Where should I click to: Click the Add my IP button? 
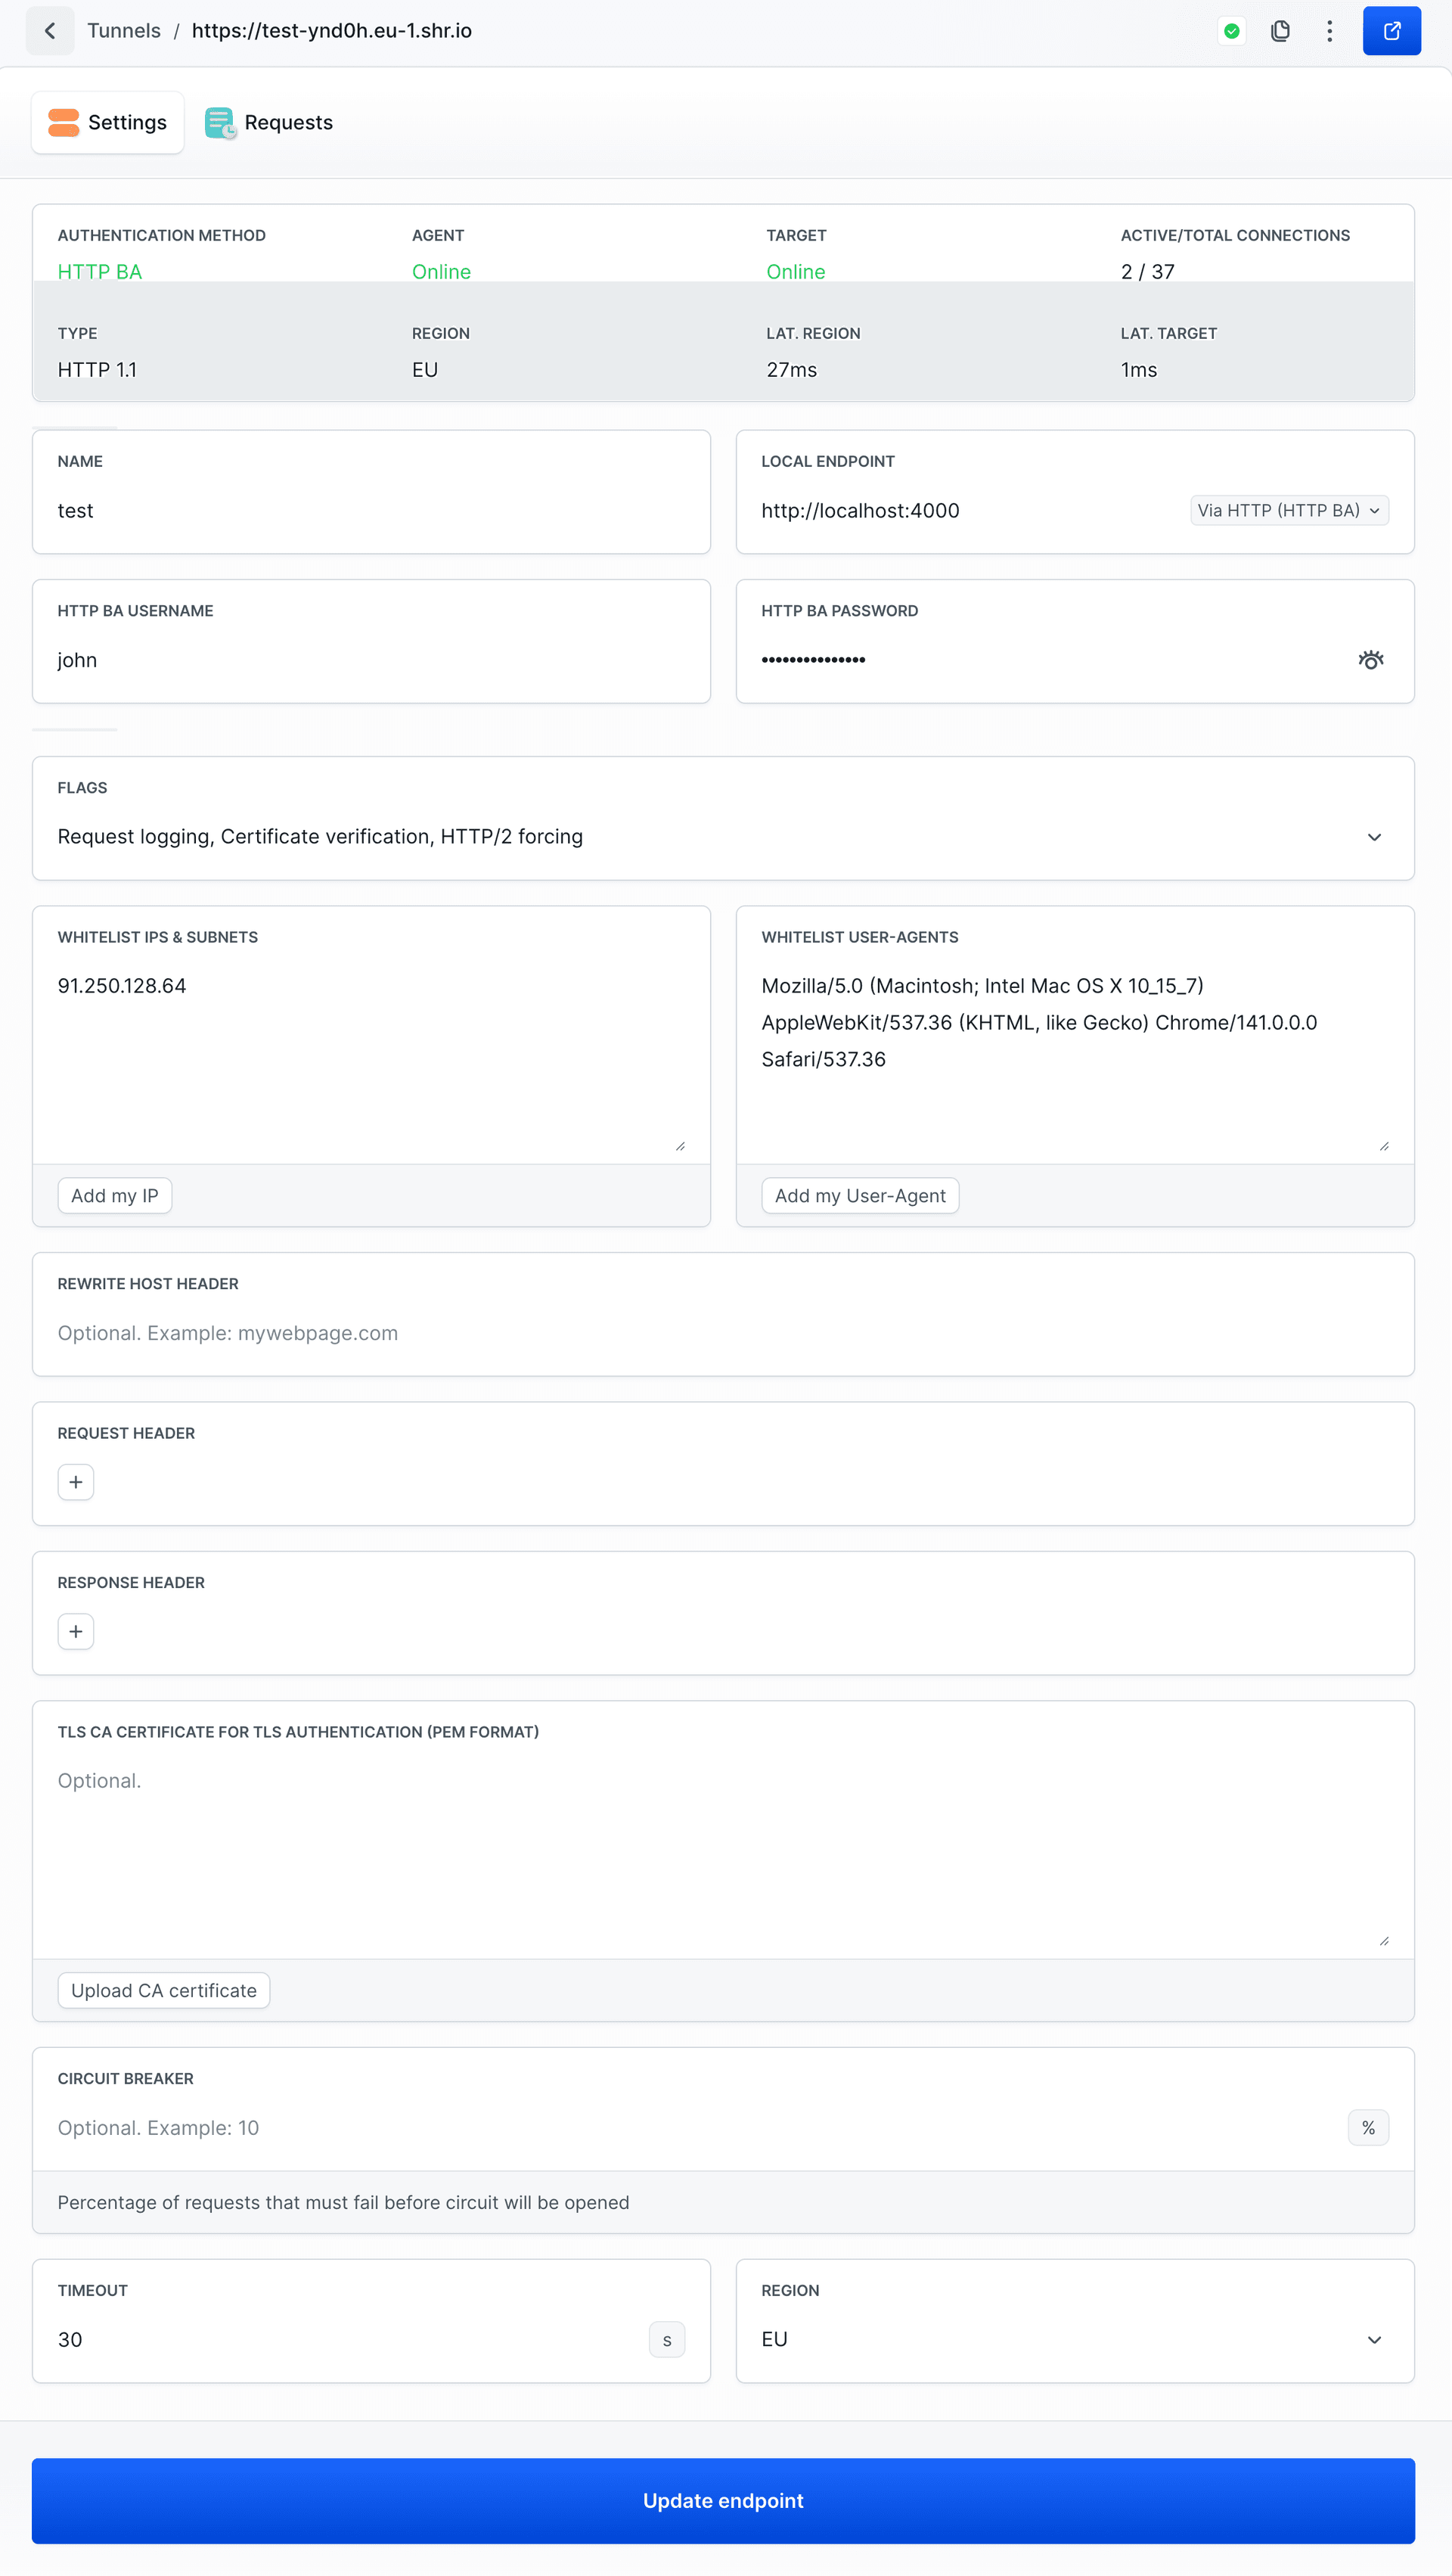coord(115,1196)
